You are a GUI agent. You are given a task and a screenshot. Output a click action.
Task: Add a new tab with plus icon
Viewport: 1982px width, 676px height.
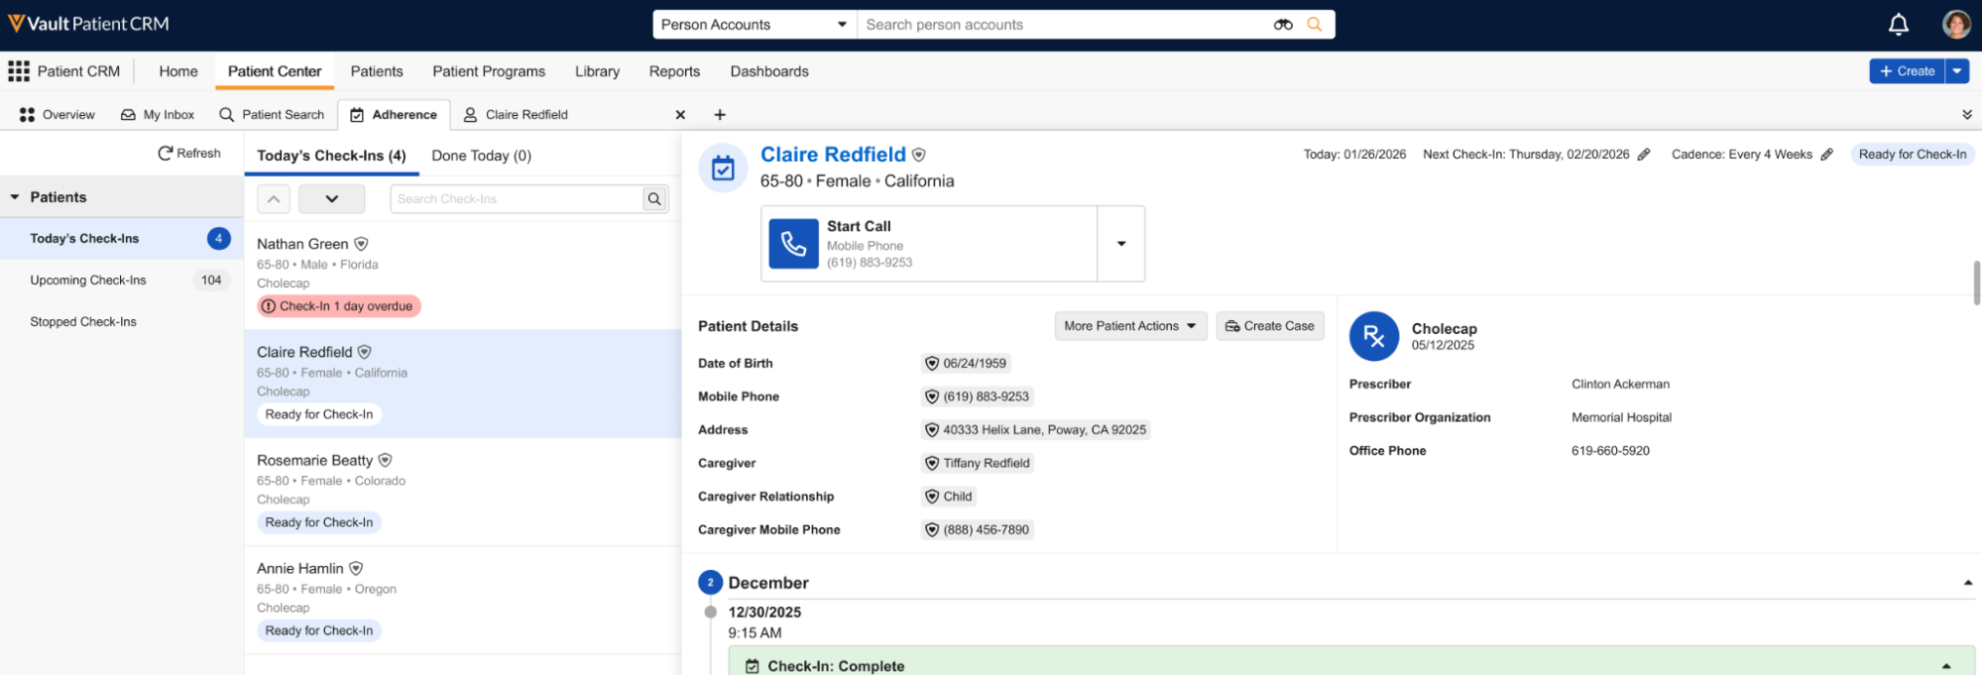point(720,115)
